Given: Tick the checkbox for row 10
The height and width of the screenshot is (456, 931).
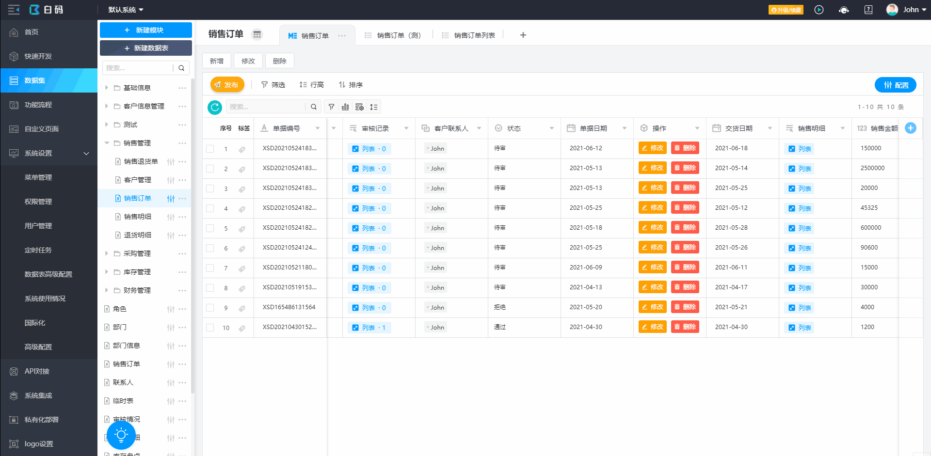Looking at the screenshot, I should click(x=210, y=328).
